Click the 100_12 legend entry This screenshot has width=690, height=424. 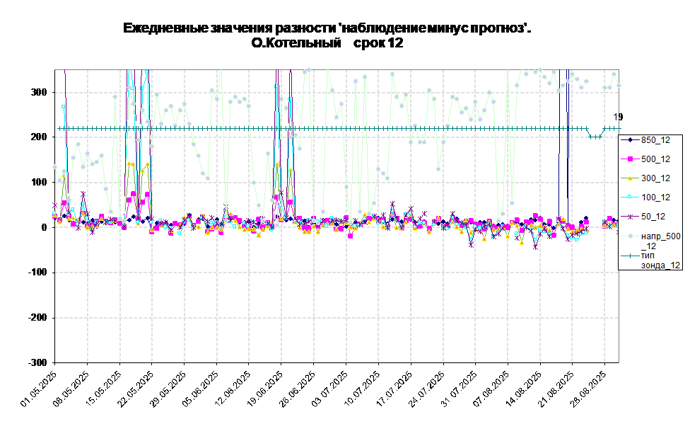(x=655, y=197)
